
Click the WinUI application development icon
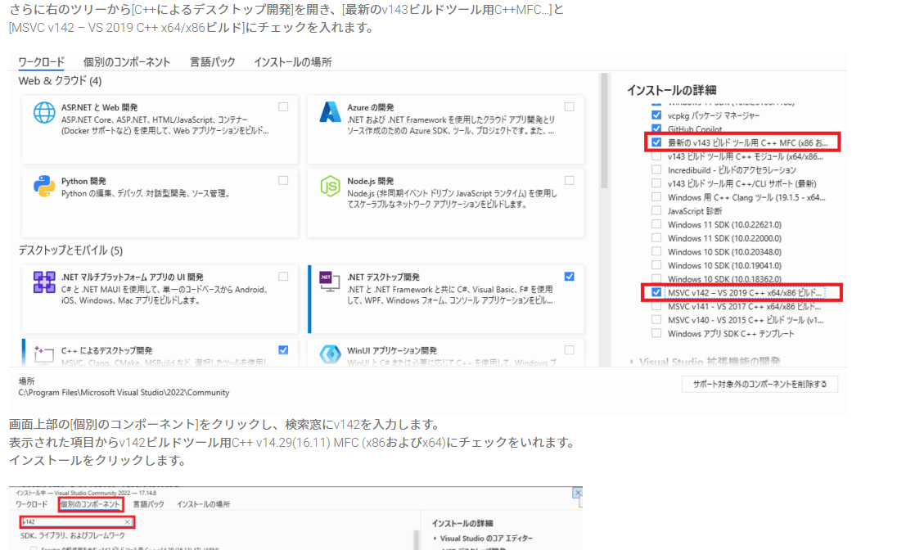(x=331, y=354)
